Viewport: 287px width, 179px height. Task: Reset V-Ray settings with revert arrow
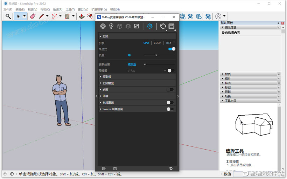[x=171, y=168]
